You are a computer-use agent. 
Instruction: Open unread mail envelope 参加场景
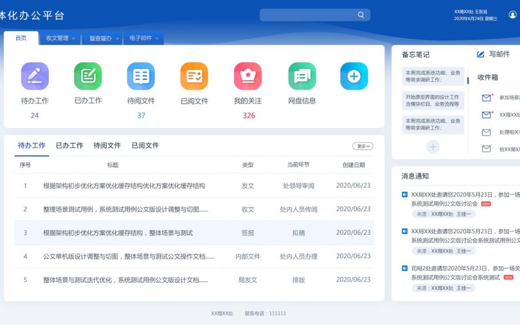pos(486,97)
